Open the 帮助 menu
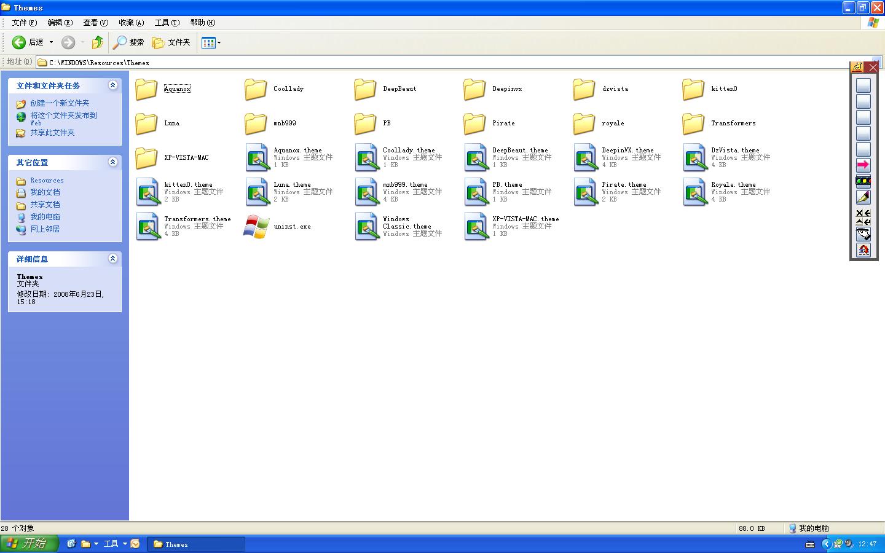Viewport: 885px width, 553px height. [202, 23]
